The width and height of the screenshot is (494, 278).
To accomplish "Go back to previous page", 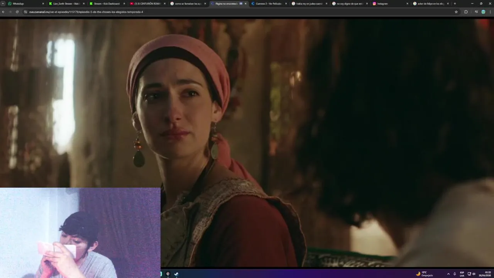I will coord(3,12).
